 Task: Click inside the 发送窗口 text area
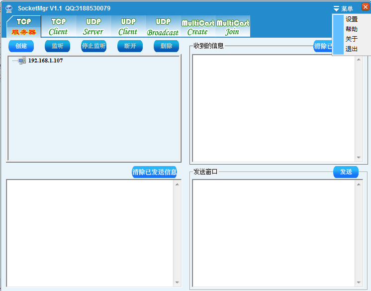coord(274,232)
